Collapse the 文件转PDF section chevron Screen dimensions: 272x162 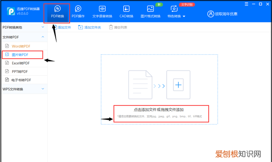[43, 37]
